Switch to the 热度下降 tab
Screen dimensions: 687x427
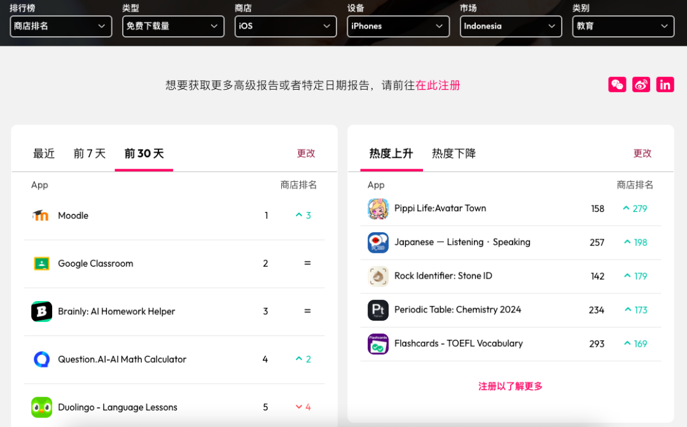454,153
